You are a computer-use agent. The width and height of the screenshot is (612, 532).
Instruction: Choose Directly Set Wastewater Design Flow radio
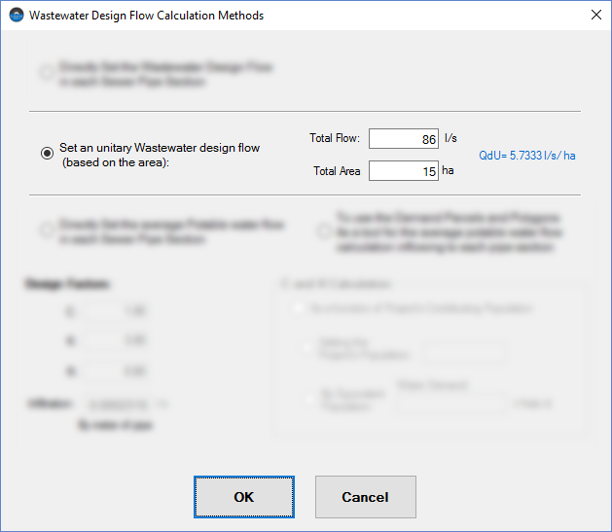(46, 72)
